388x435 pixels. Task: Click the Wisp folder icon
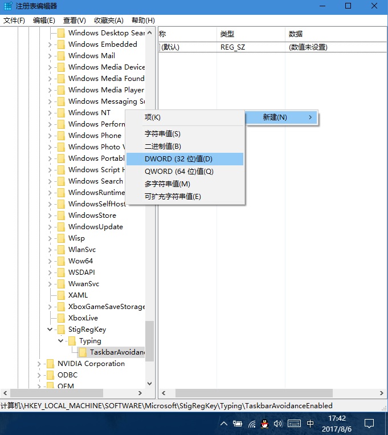point(61,238)
